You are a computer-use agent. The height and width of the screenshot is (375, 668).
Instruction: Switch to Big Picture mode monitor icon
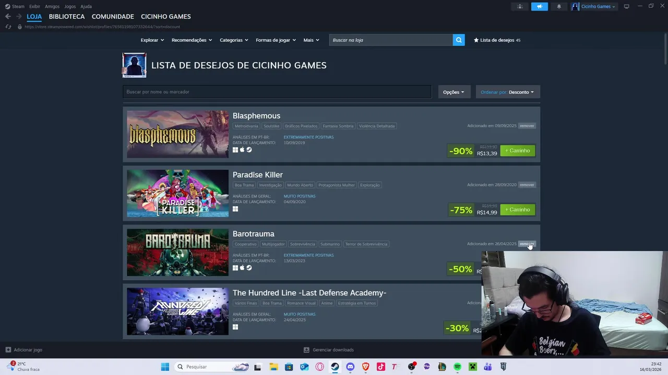pos(626,6)
